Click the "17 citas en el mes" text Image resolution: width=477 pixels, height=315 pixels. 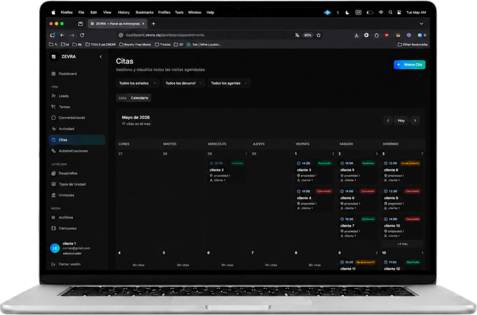(x=136, y=124)
